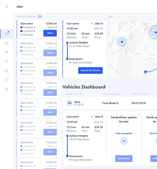Click the Send driver option to user heading
Image resolution: width=157 pixels, height=169 pixels.
pos(124,120)
